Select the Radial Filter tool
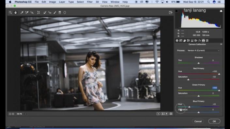The image size is (230, 129). click(65, 13)
